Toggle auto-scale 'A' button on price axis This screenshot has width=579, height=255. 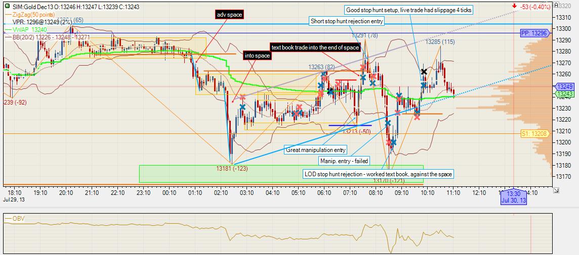[556, 5]
